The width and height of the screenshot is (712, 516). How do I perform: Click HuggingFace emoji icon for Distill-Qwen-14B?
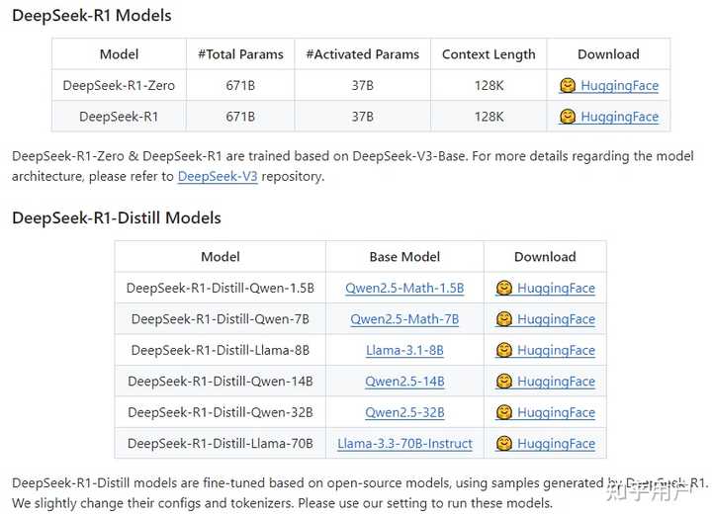coord(504,382)
